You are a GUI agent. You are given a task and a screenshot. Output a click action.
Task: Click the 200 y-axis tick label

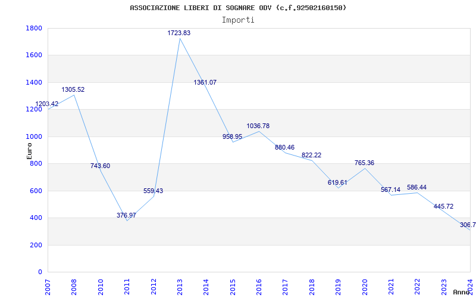(x=36, y=245)
